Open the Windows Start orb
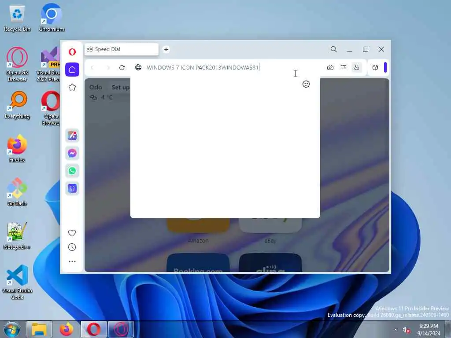451x338 pixels. coord(12,329)
